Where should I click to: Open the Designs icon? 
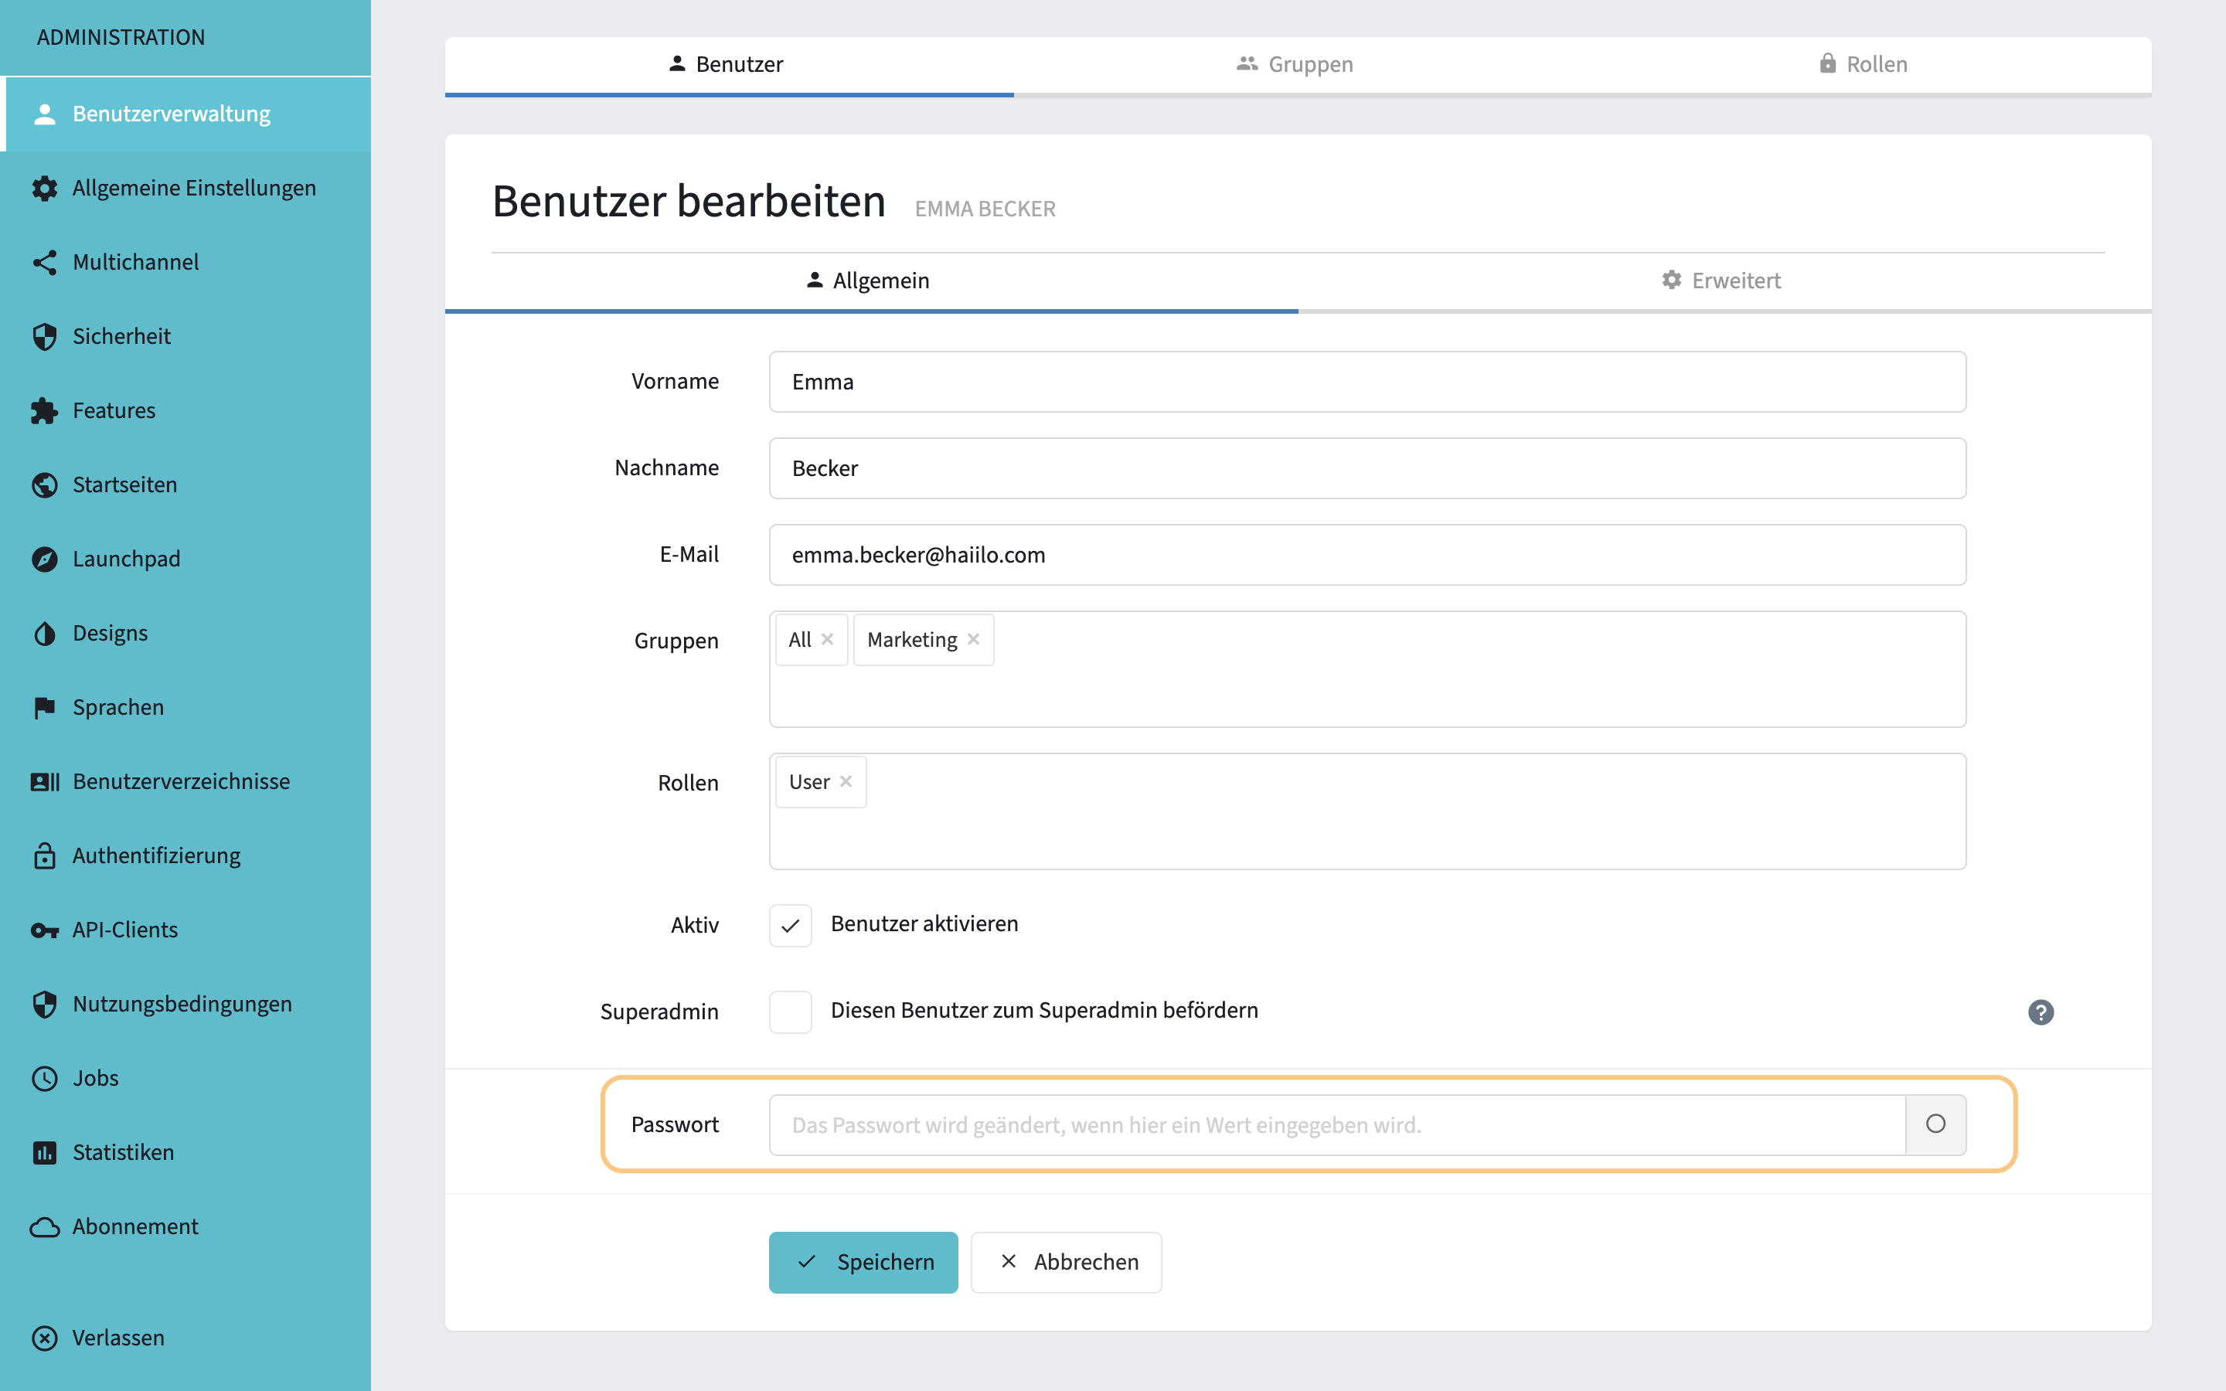coord(44,634)
